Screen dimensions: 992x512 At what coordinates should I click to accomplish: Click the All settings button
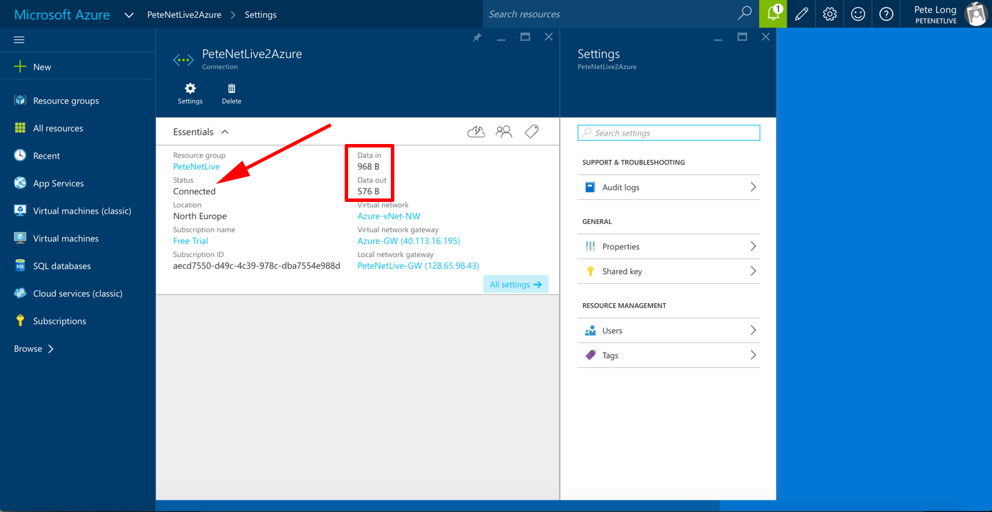pyautogui.click(x=516, y=285)
